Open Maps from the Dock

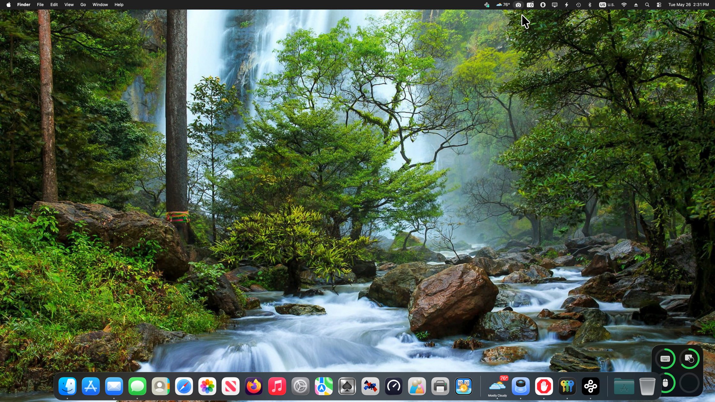pos(324,386)
